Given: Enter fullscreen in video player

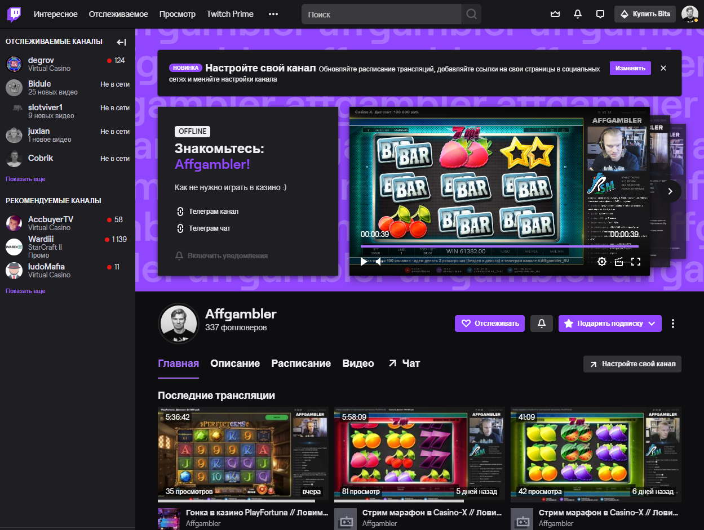Looking at the screenshot, I should point(636,262).
